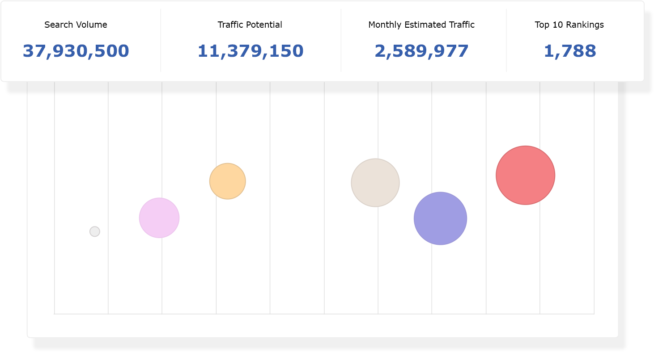This screenshot has width=654, height=352.
Task: Click the Top 10 Rankings label
Action: [569, 25]
